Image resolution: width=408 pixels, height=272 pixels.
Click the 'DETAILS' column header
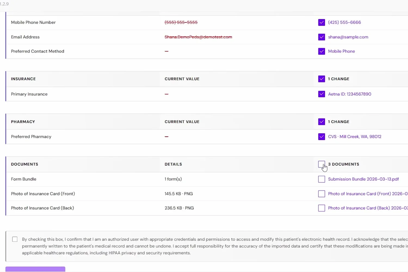click(x=173, y=164)
